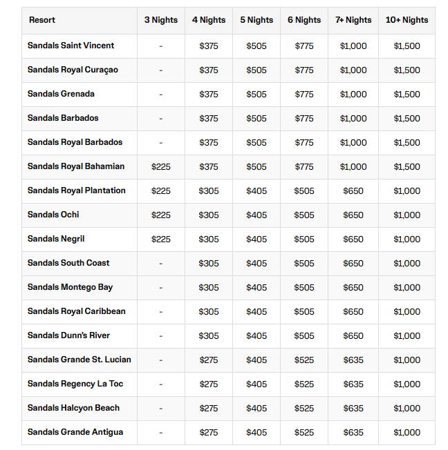Click the Sandals Dunn's River row name

(x=68, y=335)
